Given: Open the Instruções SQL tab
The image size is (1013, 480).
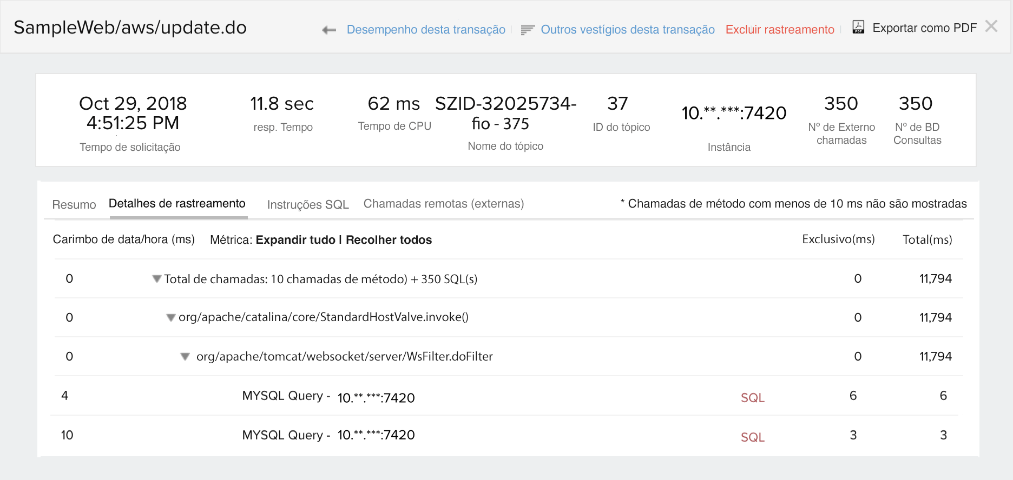Looking at the screenshot, I should pos(308,205).
